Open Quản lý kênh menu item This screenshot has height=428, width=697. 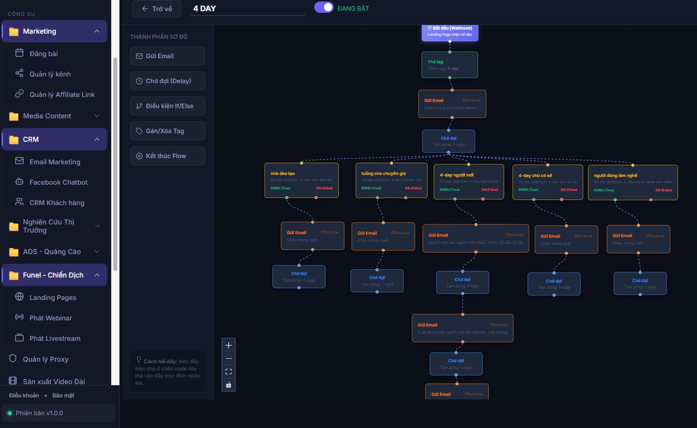pyautogui.click(x=58, y=74)
